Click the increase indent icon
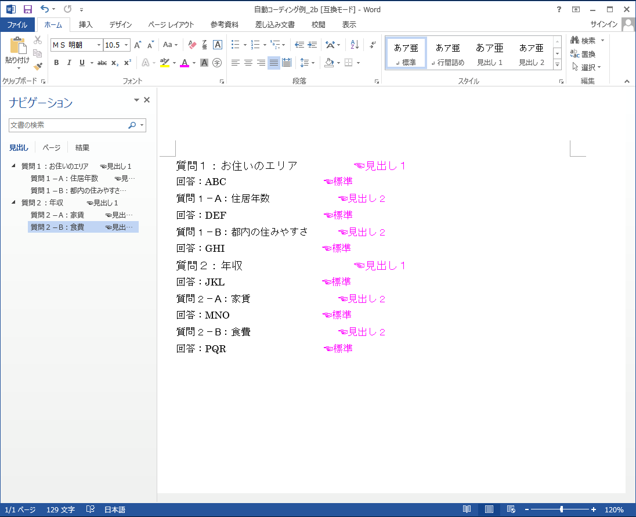Screen dimensions: 636x517 point(312,45)
